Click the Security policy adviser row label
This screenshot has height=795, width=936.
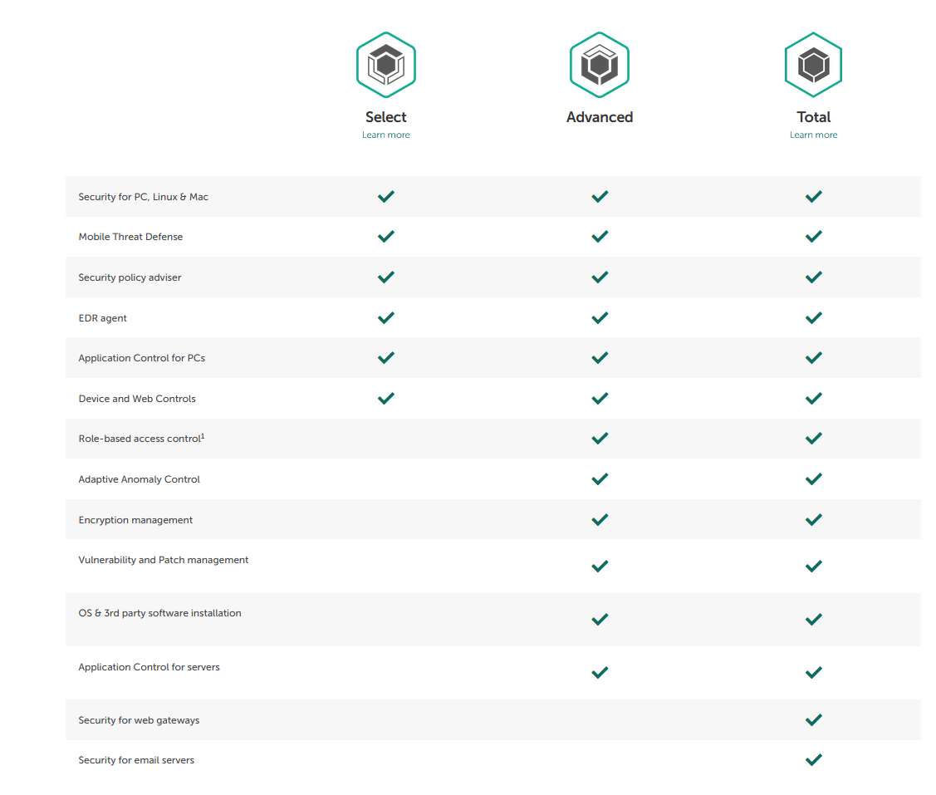coord(130,277)
